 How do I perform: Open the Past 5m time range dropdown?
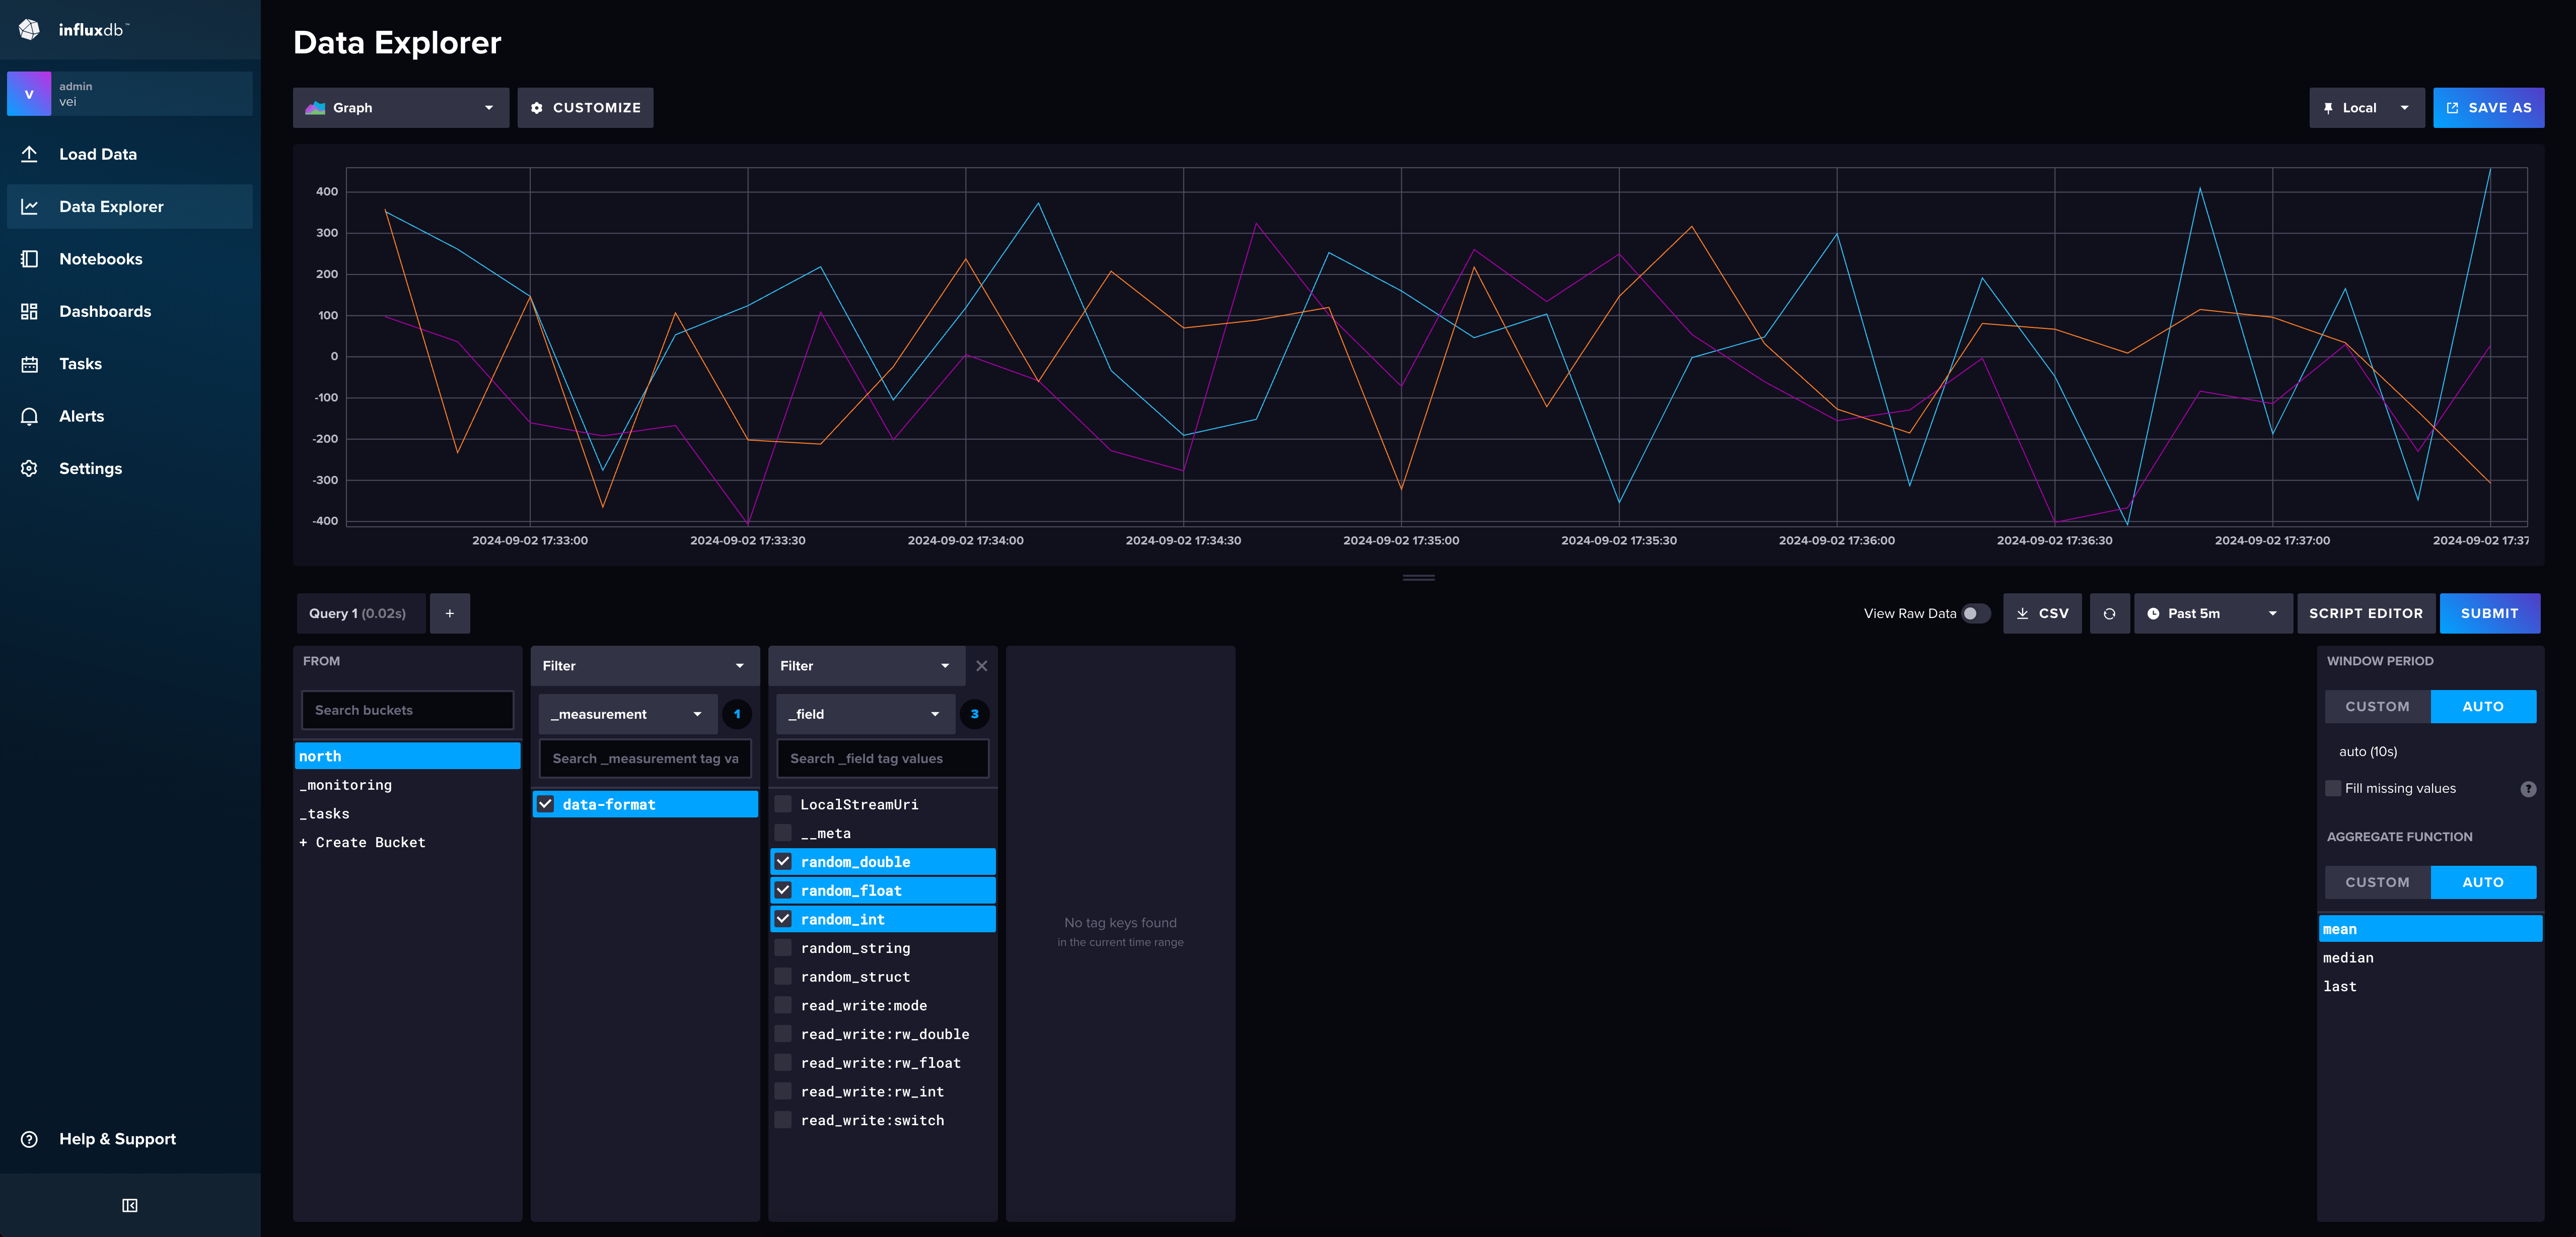pyautogui.click(x=2213, y=613)
